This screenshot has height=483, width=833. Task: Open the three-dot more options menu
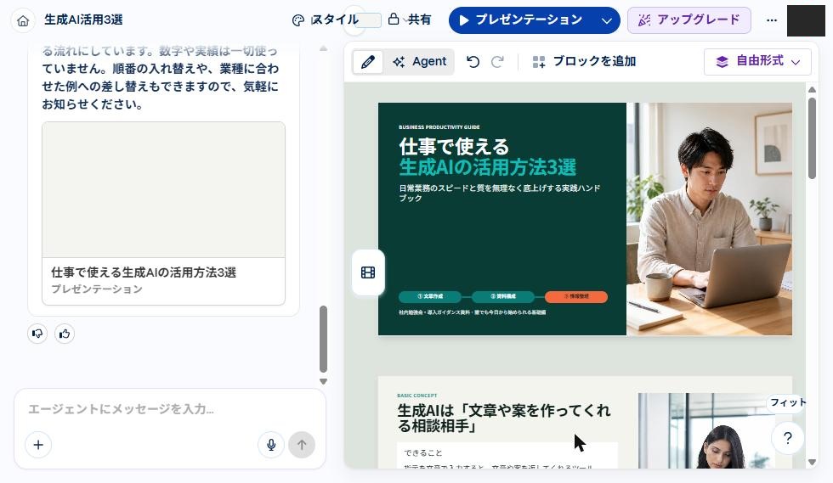(772, 20)
